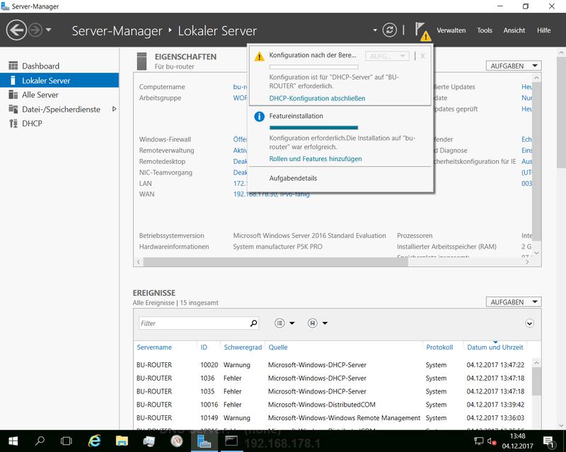The width and height of the screenshot is (566, 452).
Task: Click the search magnifier in the filter box
Action: click(254, 323)
